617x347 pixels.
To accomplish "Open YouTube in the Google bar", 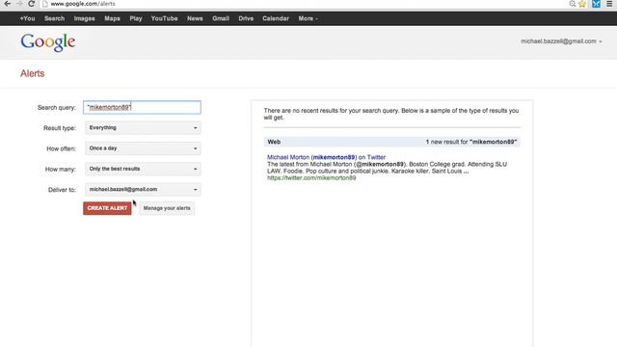I will point(165,18).
